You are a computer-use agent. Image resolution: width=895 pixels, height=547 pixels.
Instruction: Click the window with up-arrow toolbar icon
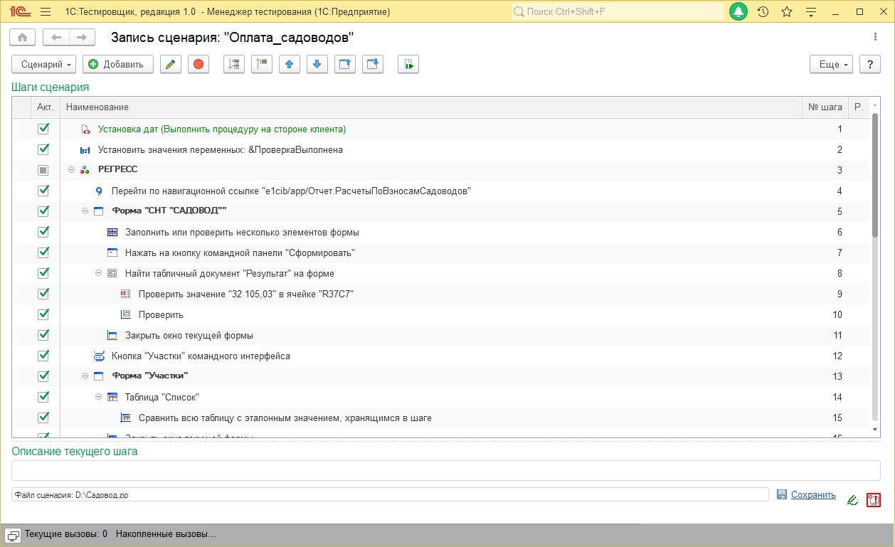coord(345,64)
